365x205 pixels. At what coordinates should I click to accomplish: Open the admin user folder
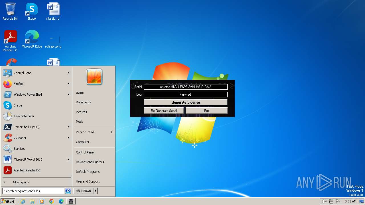click(80, 93)
